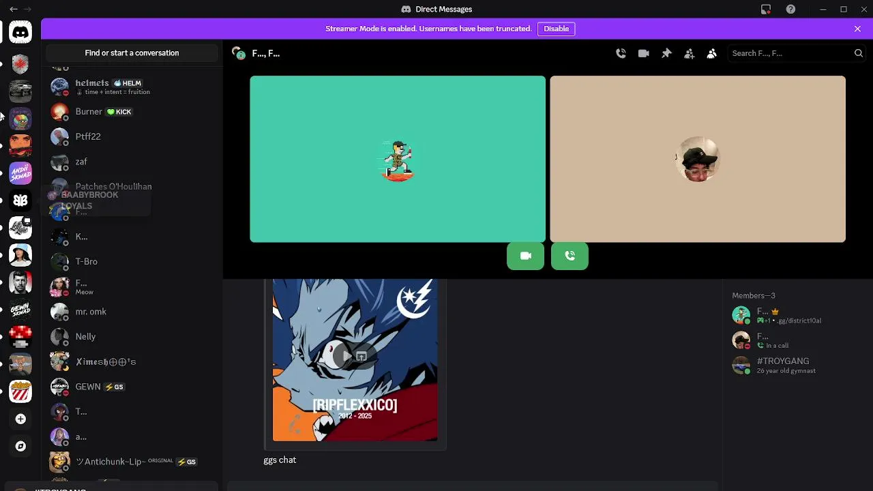The height and width of the screenshot is (491, 873).
Task: Click the HELM tag next to helmets
Action: coord(128,83)
